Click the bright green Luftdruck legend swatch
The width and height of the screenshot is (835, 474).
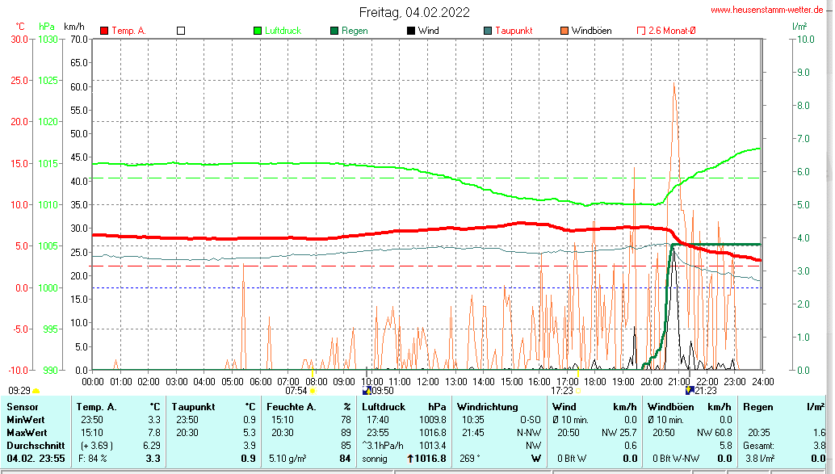258,31
